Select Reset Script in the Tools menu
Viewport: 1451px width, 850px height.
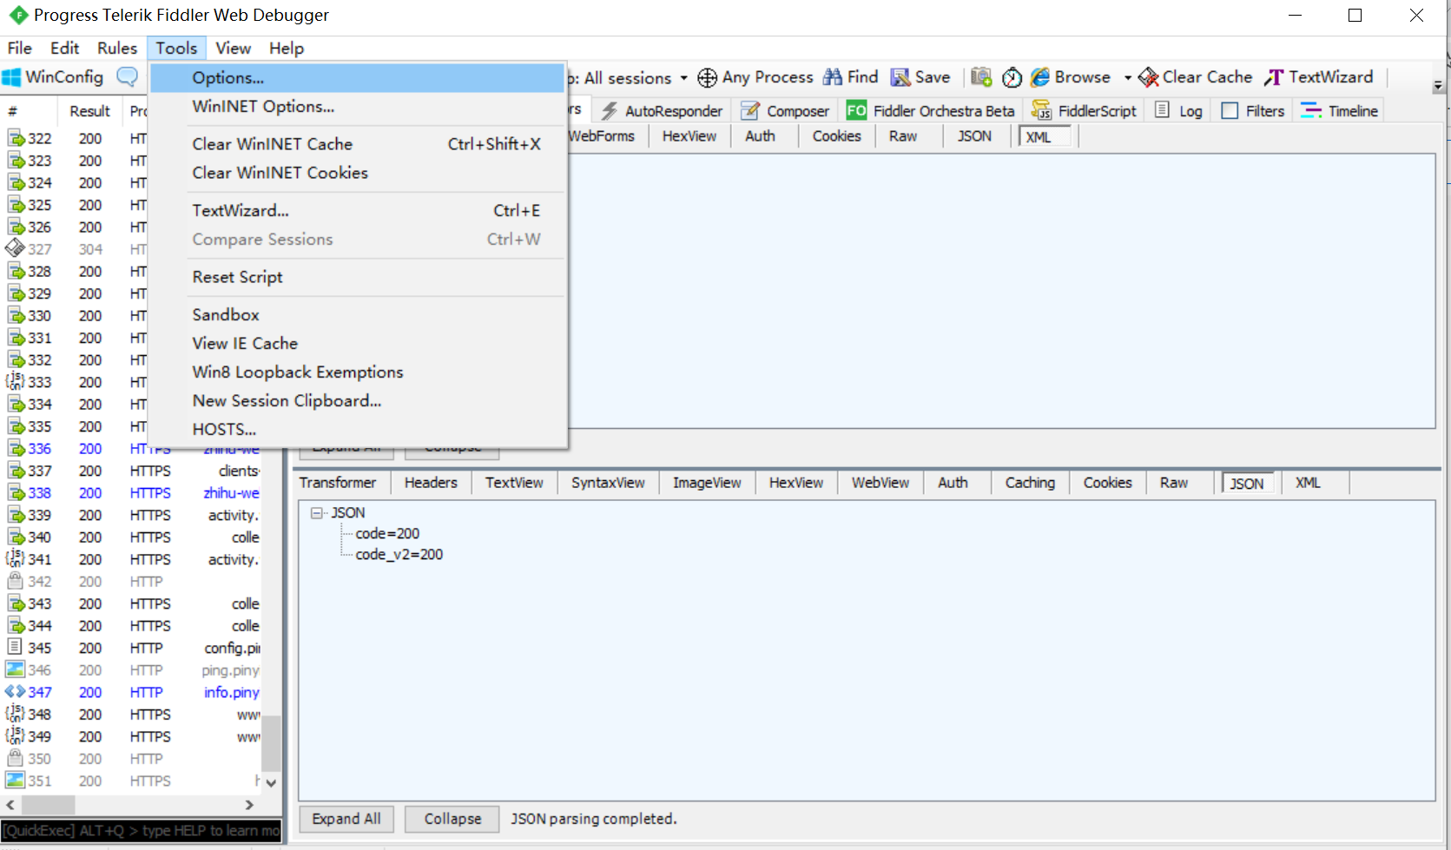(x=357, y=277)
